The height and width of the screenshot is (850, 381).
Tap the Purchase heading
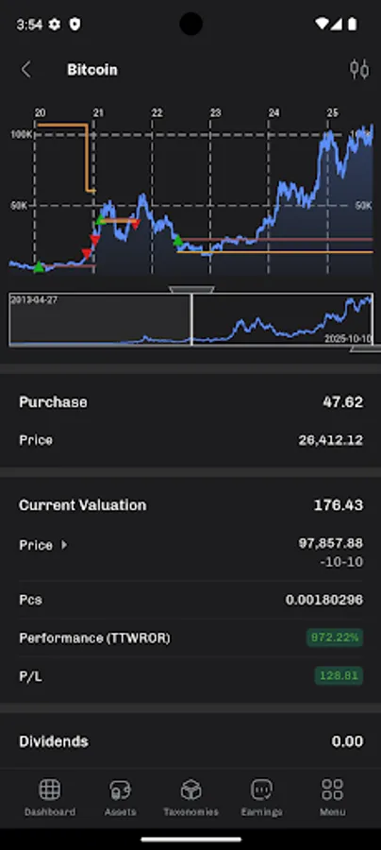[x=53, y=402]
